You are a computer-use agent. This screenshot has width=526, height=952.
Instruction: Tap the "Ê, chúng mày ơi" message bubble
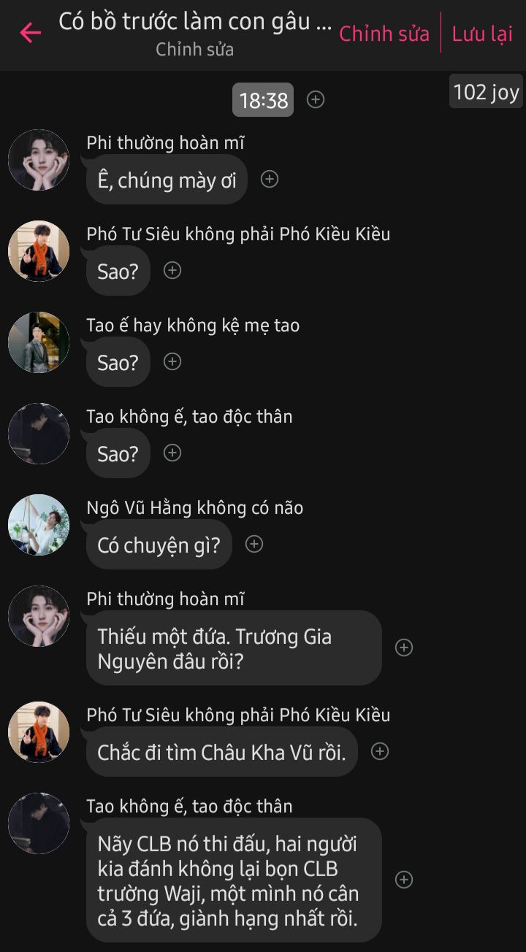pyautogui.click(x=167, y=180)
